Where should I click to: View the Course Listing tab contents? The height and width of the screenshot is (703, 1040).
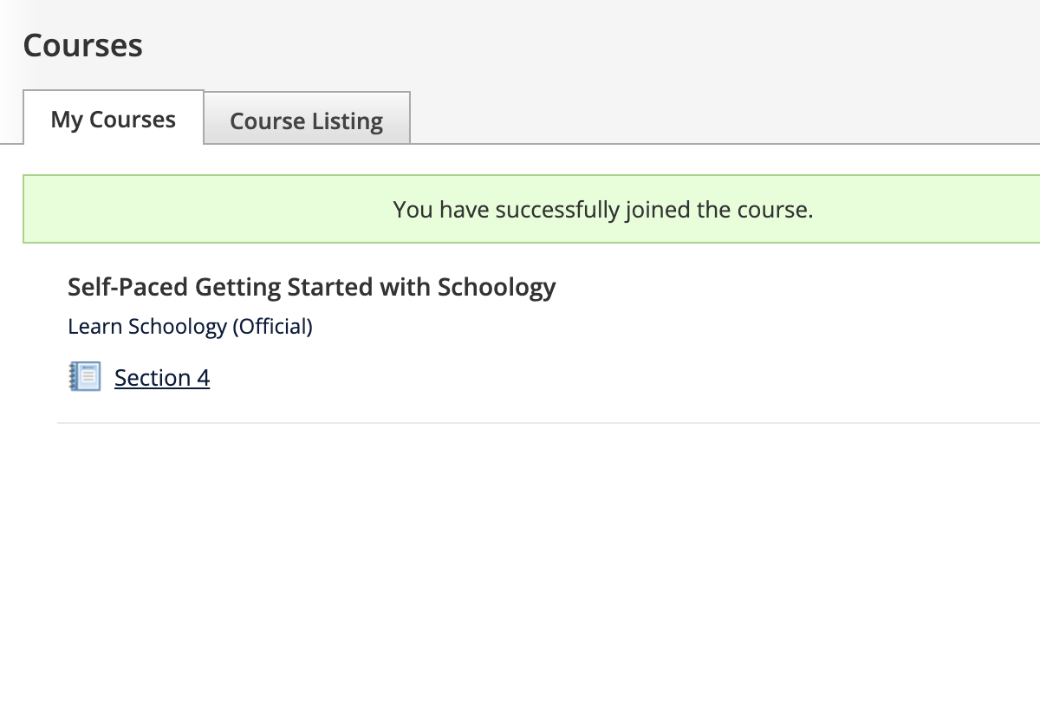tap(306, 120)
